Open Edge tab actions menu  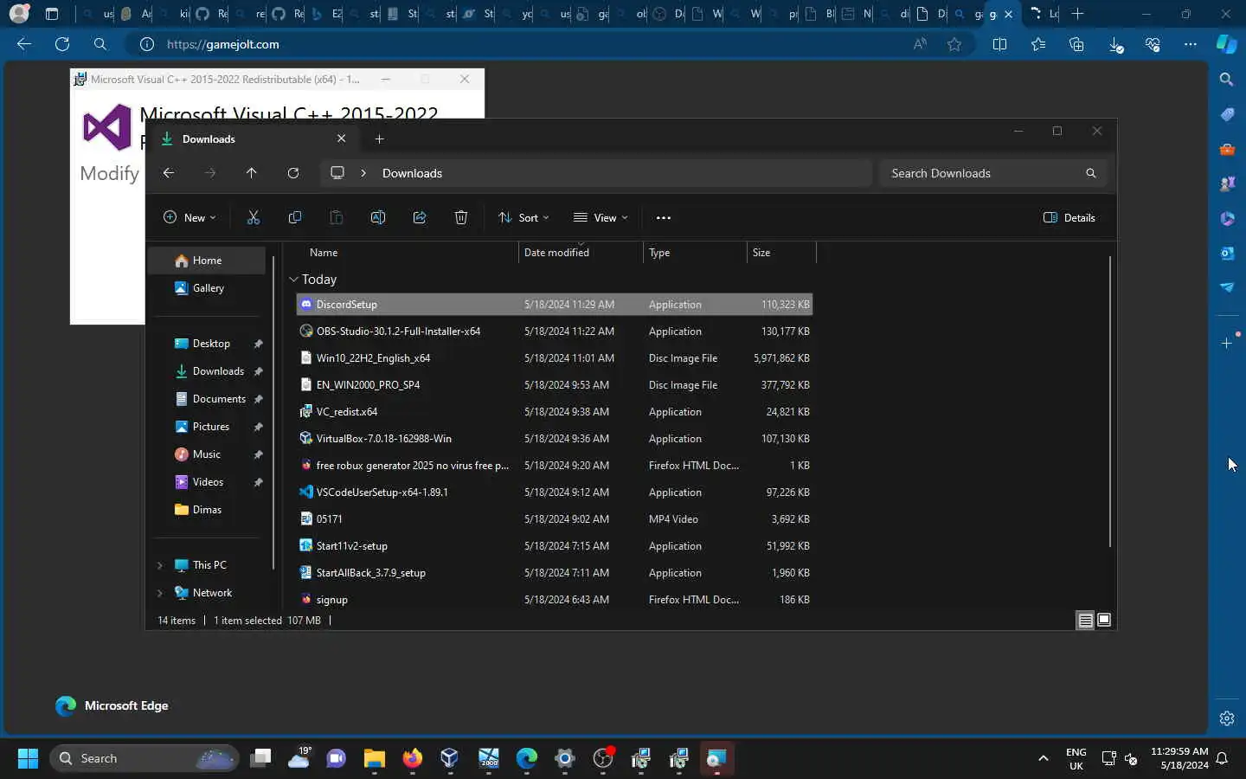(x=52, y=14)
